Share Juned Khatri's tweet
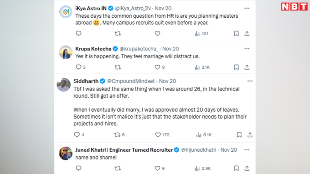 click(247, 168)
